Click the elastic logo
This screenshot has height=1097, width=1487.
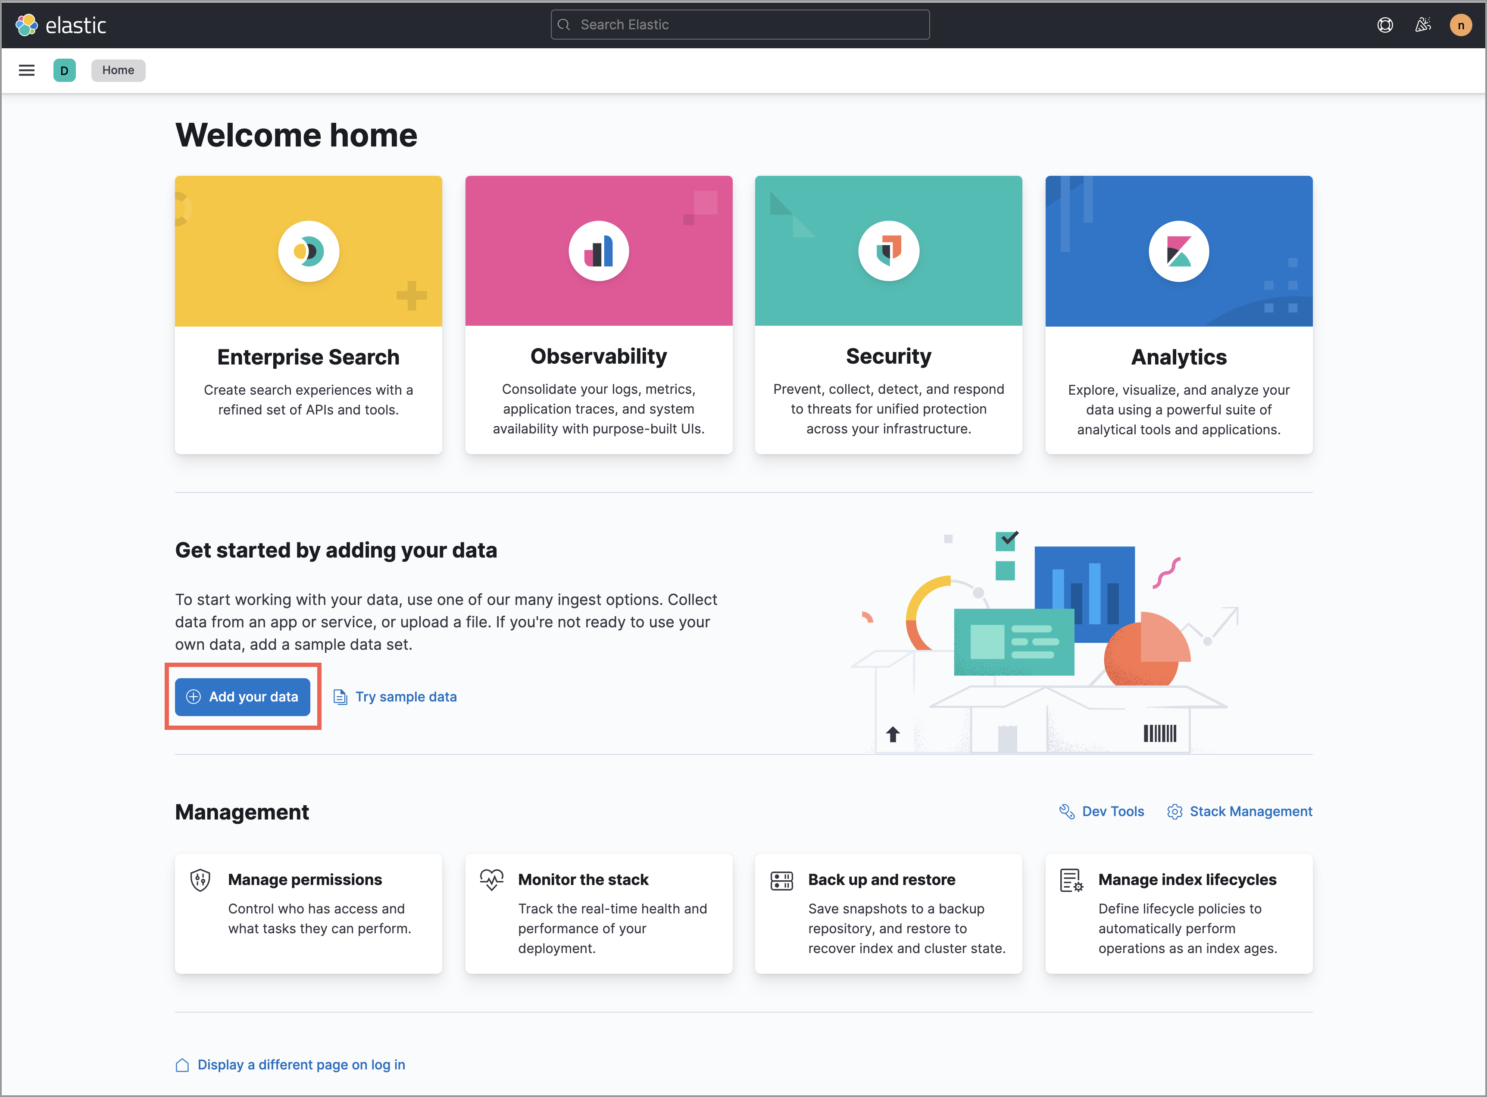(61, 25)
